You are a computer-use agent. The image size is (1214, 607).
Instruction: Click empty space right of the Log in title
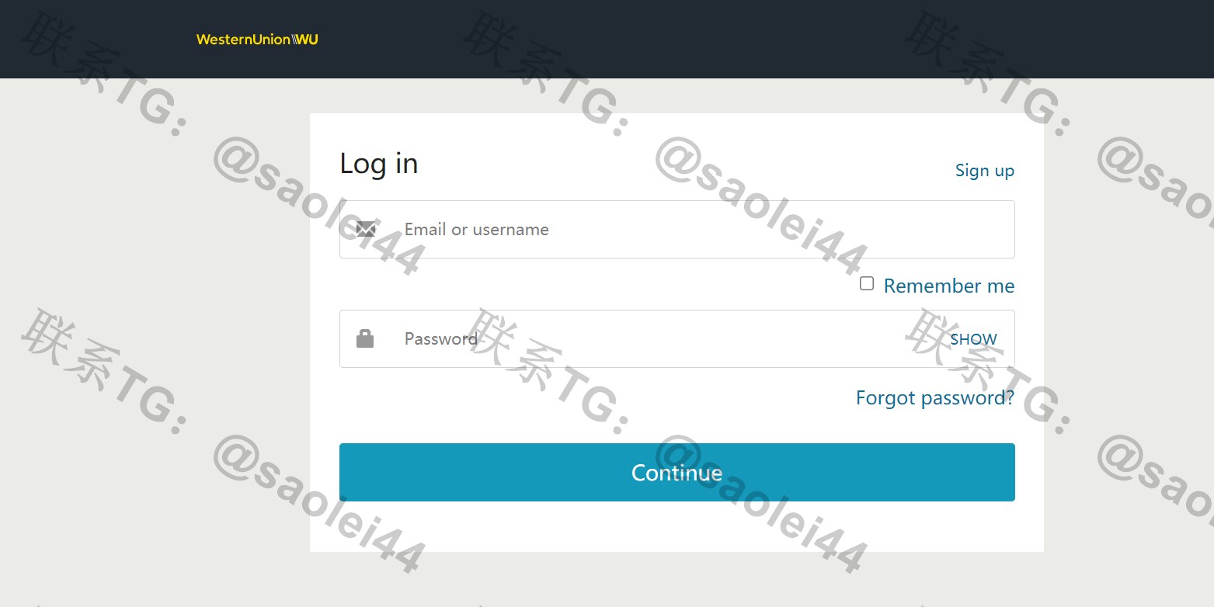coord(660,164)
